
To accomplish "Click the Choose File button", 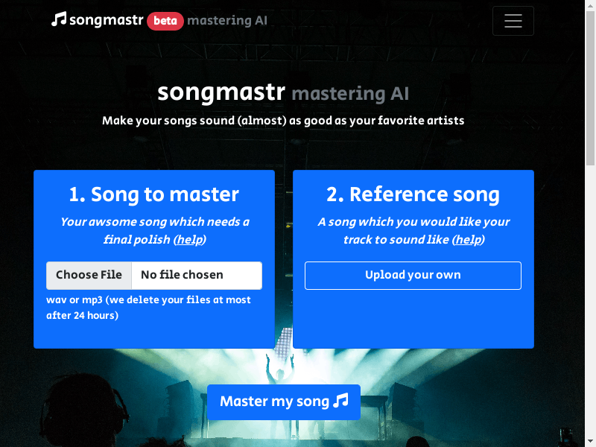I will 89,275.
